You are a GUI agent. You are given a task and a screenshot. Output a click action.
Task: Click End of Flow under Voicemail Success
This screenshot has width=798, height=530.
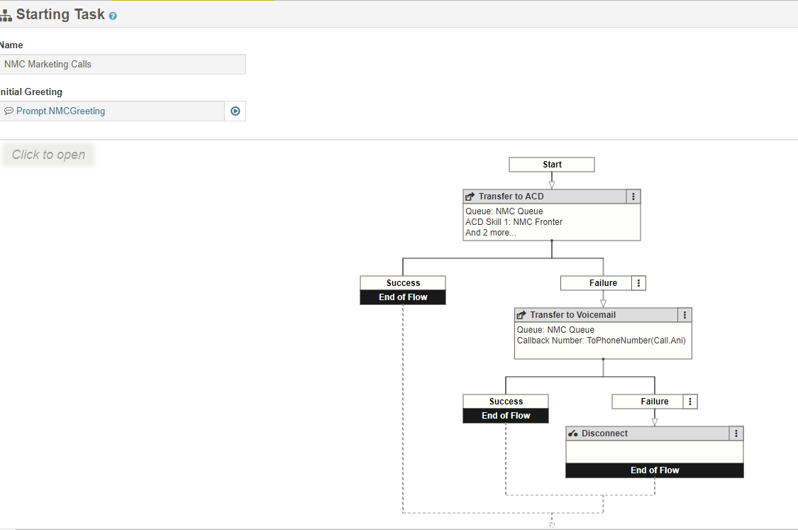tap(506, 416)
